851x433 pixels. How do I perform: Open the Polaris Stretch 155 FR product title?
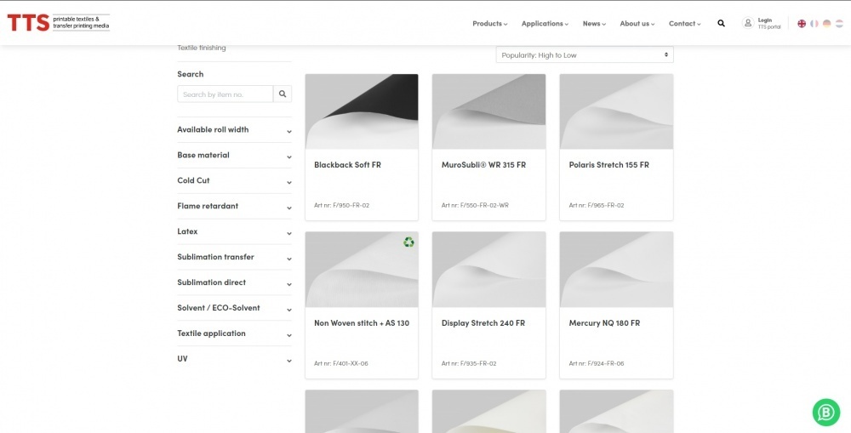[609, 165]
